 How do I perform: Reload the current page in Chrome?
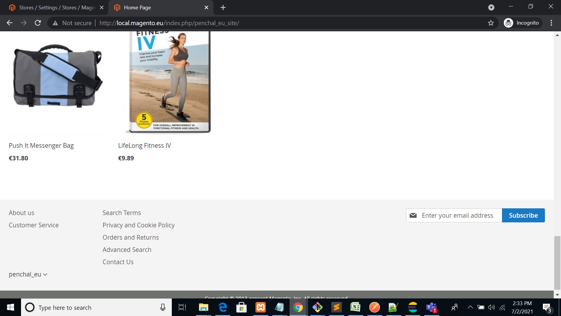coord(38,23)
